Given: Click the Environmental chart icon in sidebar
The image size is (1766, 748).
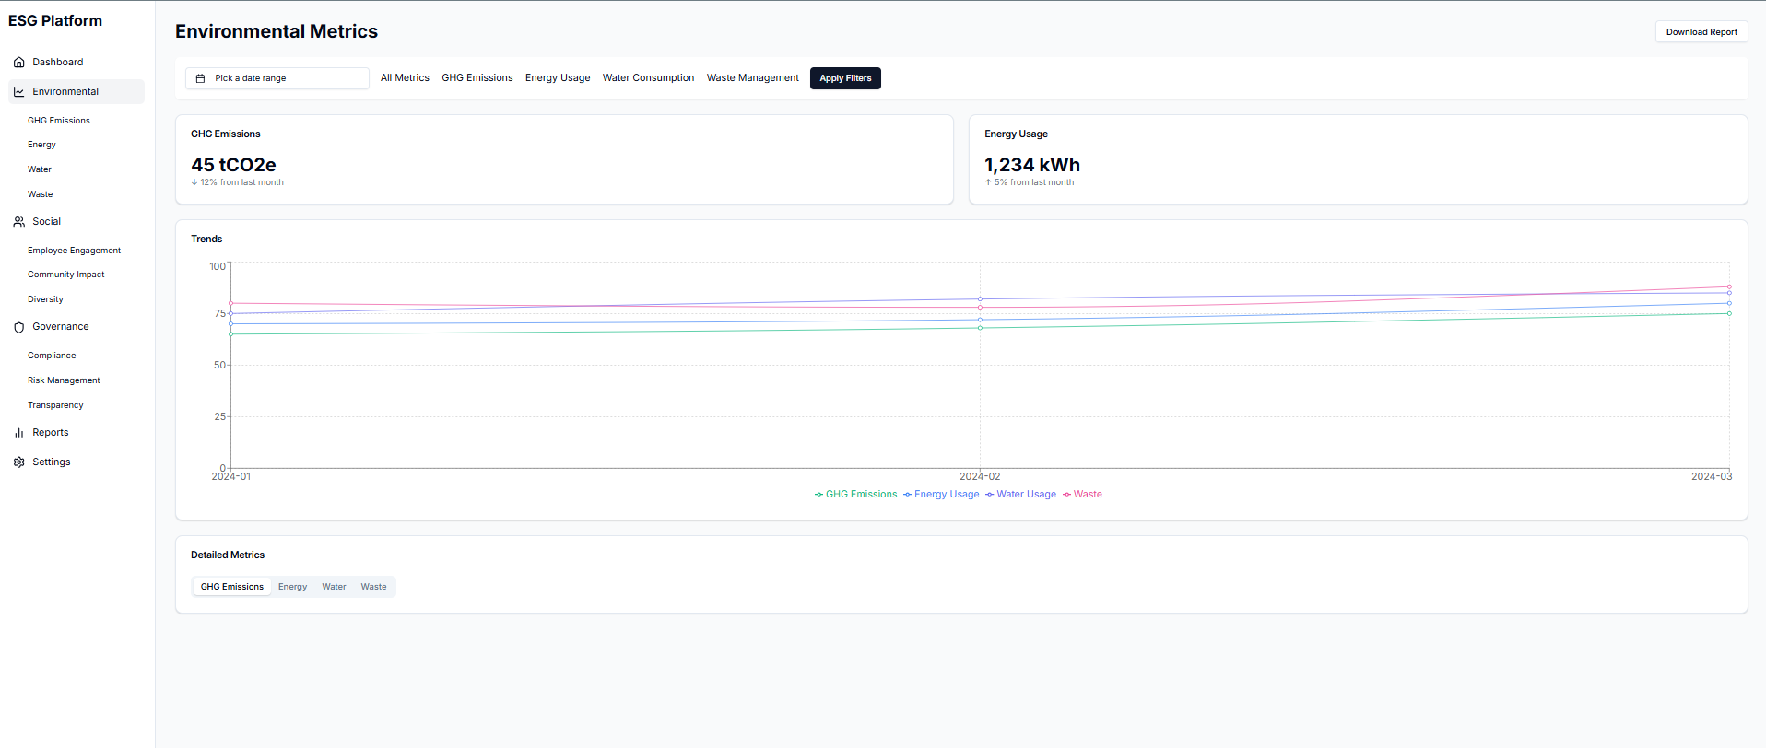Looking at the screenshot, I should 19,92.
